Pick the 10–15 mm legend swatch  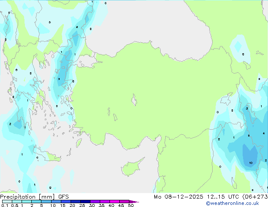pyautogui.click(x=56, y=202)
